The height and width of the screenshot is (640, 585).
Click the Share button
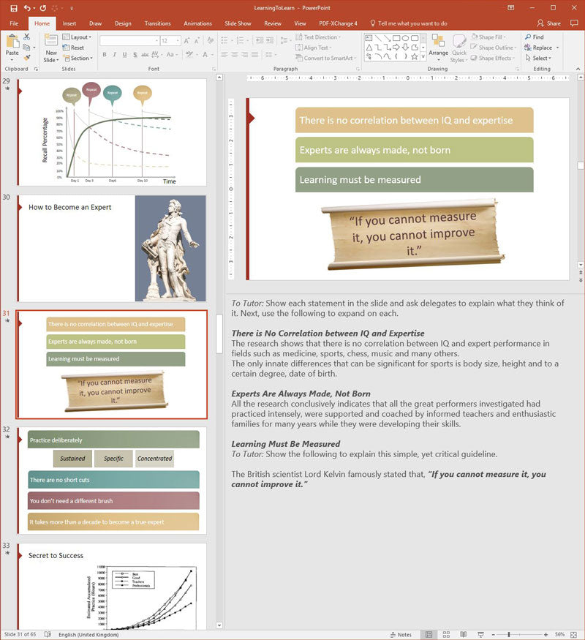[x=549, y=23]
